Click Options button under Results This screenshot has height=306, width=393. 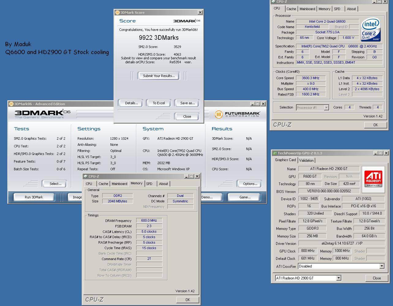click(250, 184)
